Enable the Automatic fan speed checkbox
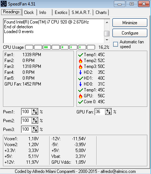The width and height of the screenshot is (151, 174). 115,44
